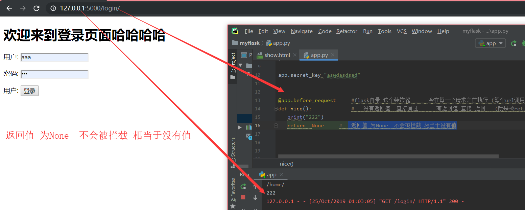The height and width of the screenshot is (210, 525).
Task: Submit the form with 登录 button
Action: tap(29, 91)
